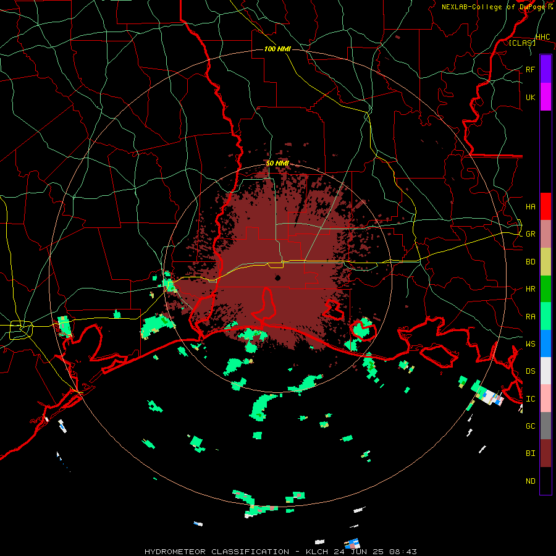The height and width of the screenshot is (556, 556).
Task: Click the UK magenta legend swatch
Action: (x=545, y=97)
